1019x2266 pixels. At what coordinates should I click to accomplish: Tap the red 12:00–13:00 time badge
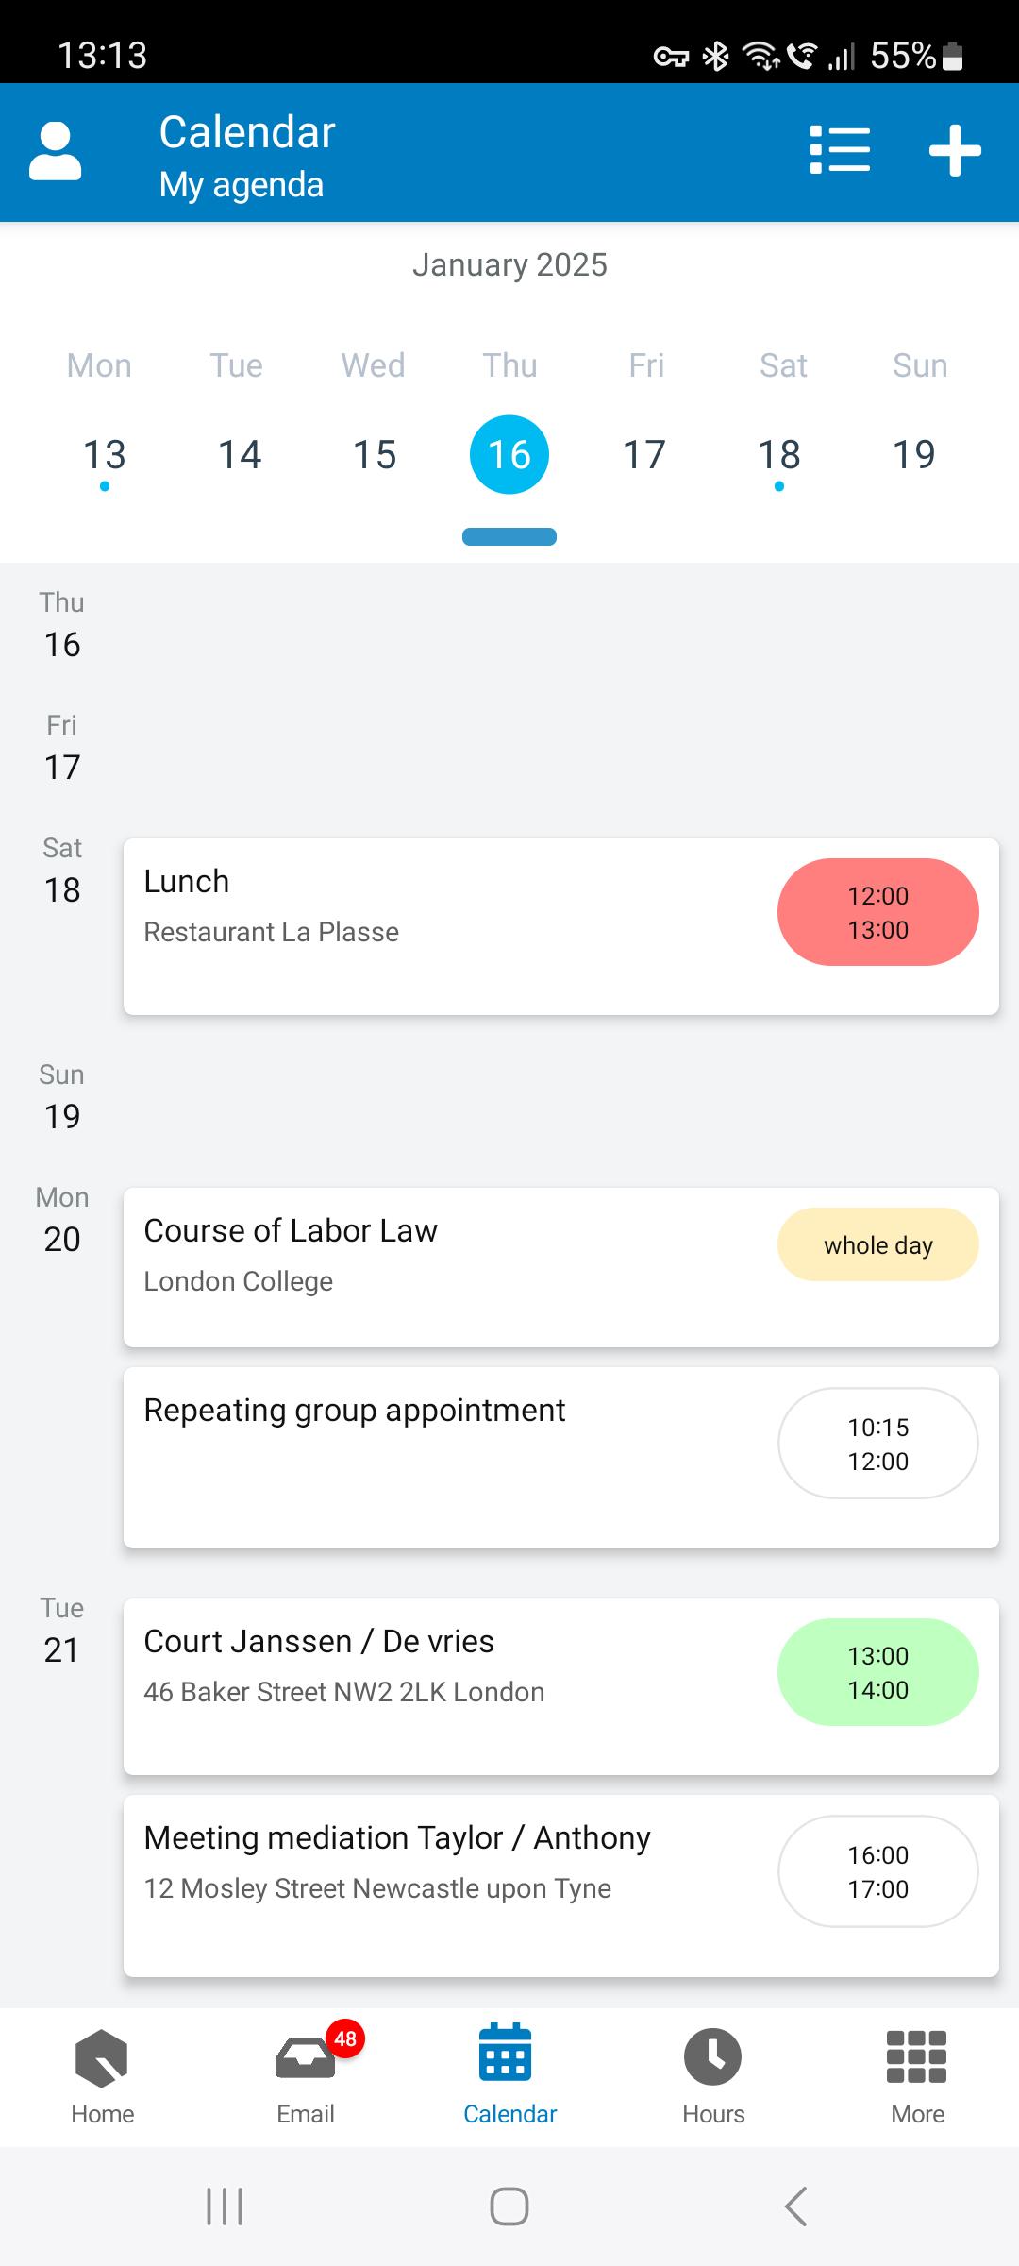click(x=877, y=912)
